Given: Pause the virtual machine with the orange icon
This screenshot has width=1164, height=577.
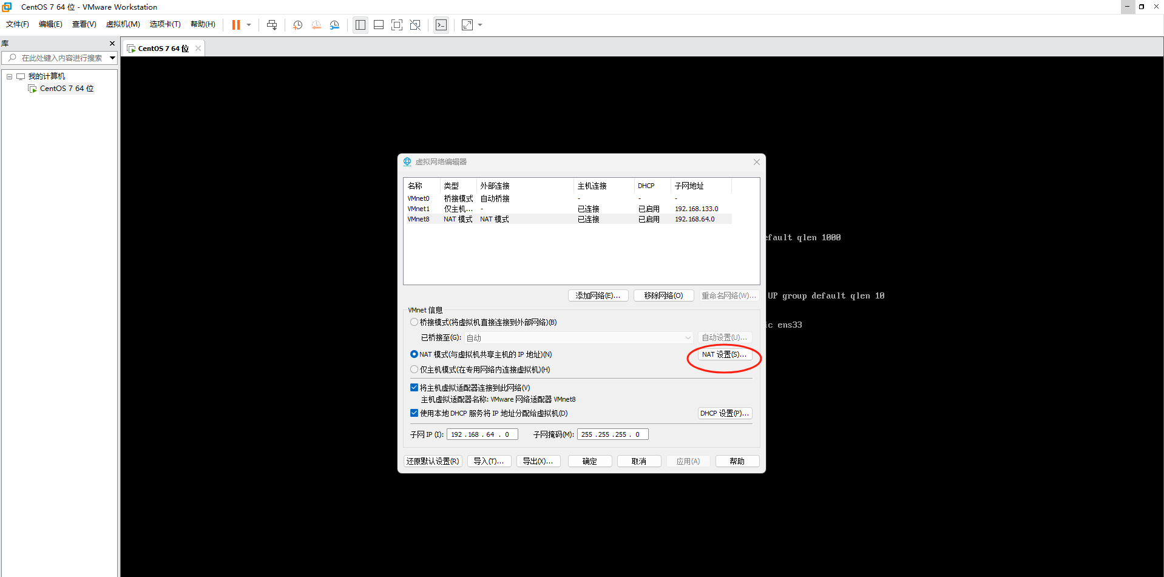Looking at the screenshot, I should click(x=236, y=25).
